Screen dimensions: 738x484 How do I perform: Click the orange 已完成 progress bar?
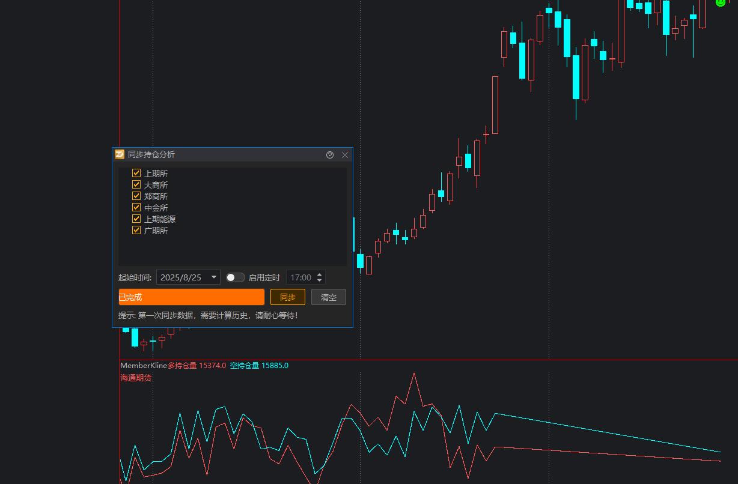tap(191, 297)
